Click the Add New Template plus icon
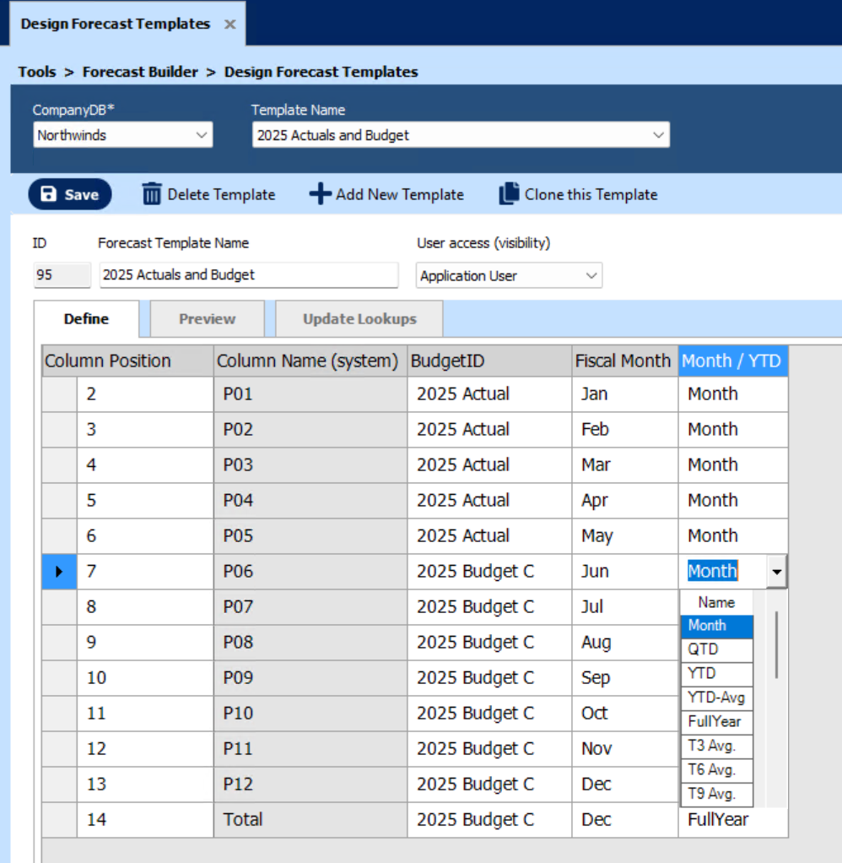This screenshot has height=863, width=842. [320, 194]
